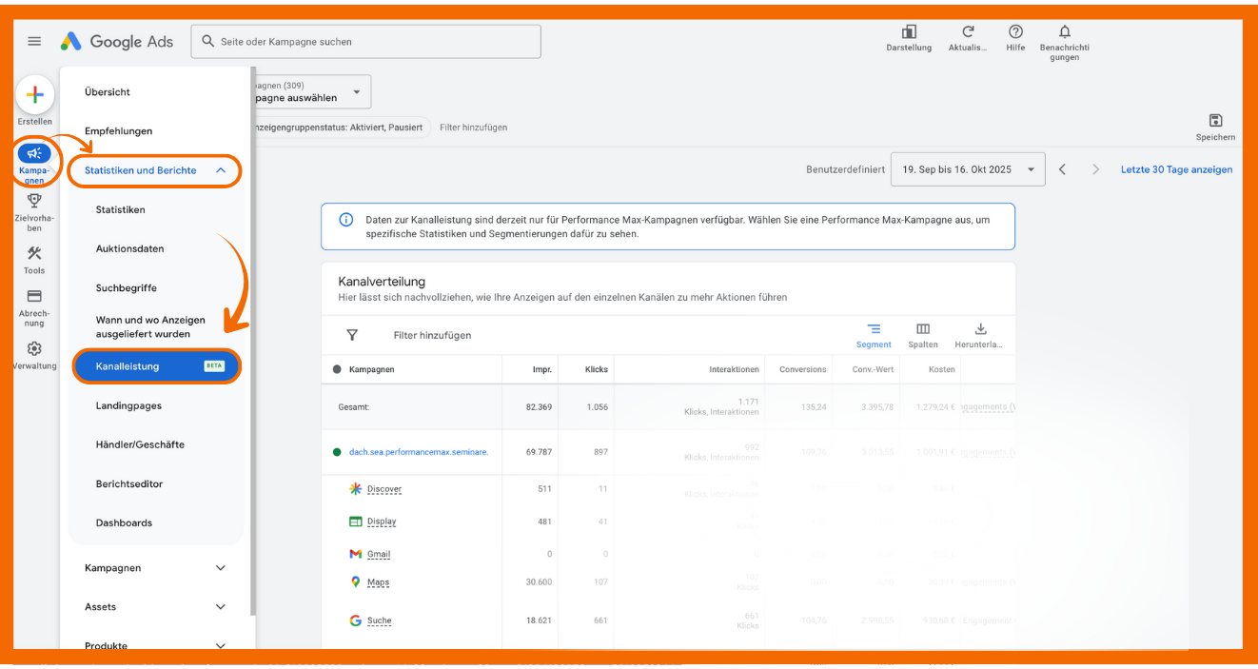Open Abrechnung billing icon
Viewport: 1258px width, 669px height.
pyautogui.click(x=34, y=297)
